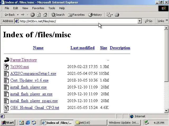Open the Search toolbar button
Image resolution: width=169 pixels, height=126 pixels.
coord(58,15)
